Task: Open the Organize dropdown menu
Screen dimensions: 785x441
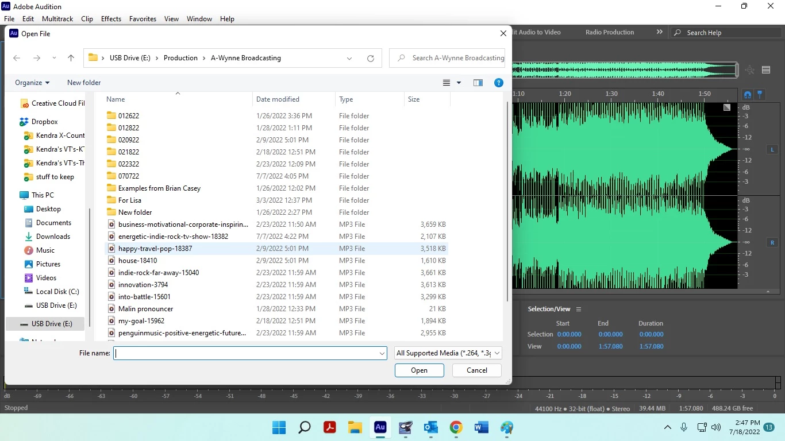Action: pyautogui.click(x=32, y=83)
